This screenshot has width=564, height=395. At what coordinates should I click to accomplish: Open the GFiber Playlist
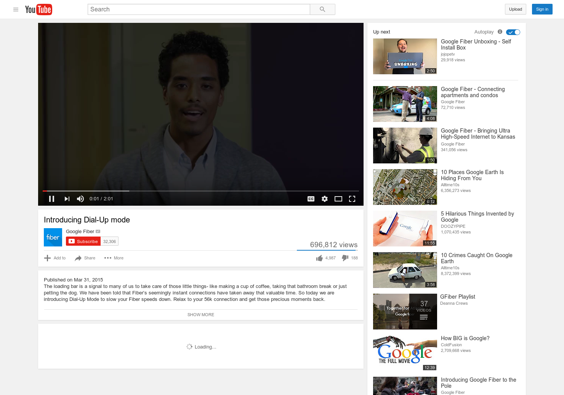tap(458, 297)
